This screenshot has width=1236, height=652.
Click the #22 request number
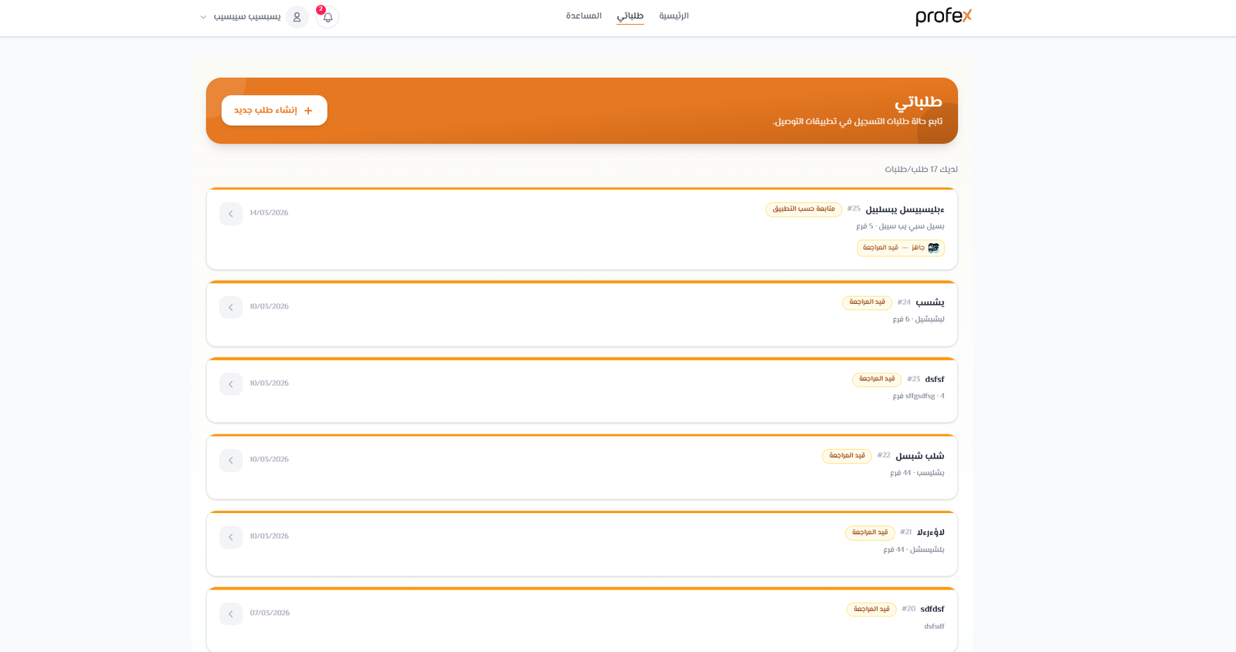[x=884, y=455]
